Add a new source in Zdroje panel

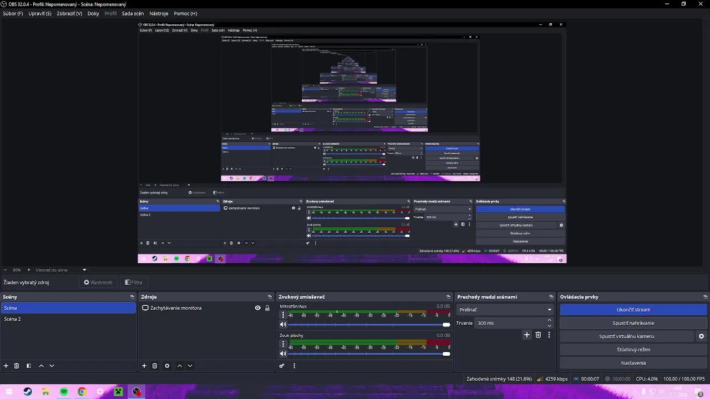tap(144, 366)
